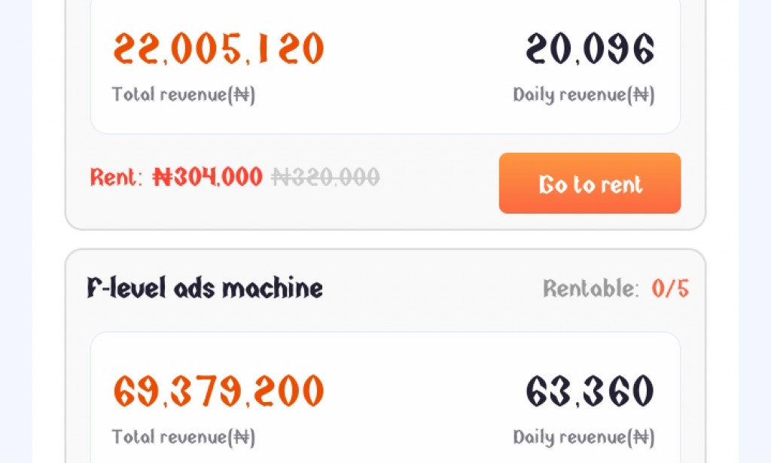
Task: Tap the naira symbol beside Total revenue, top card
Action: (x=242, y=95)
